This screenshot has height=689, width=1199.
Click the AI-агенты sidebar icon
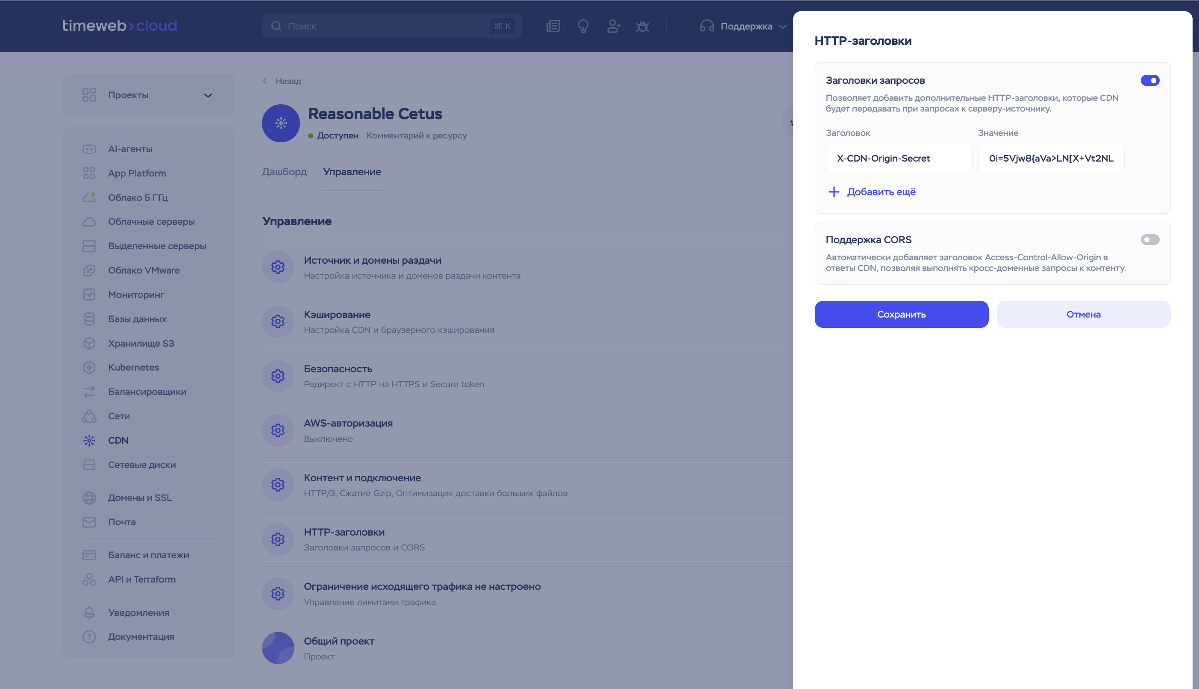pyautogui.click(x=89, y=149)
